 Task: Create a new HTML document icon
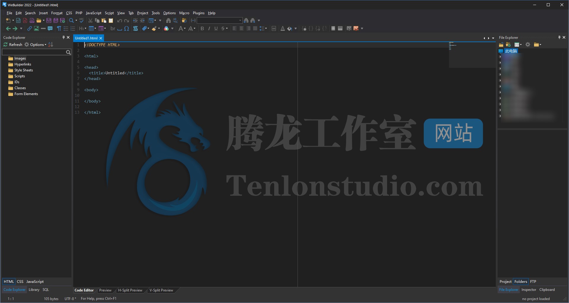point(18,20)
